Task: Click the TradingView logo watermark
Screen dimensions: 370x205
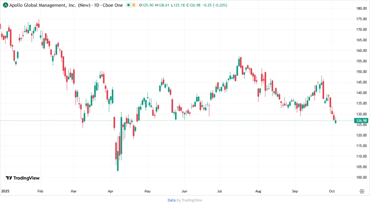Action: point(23,178)
